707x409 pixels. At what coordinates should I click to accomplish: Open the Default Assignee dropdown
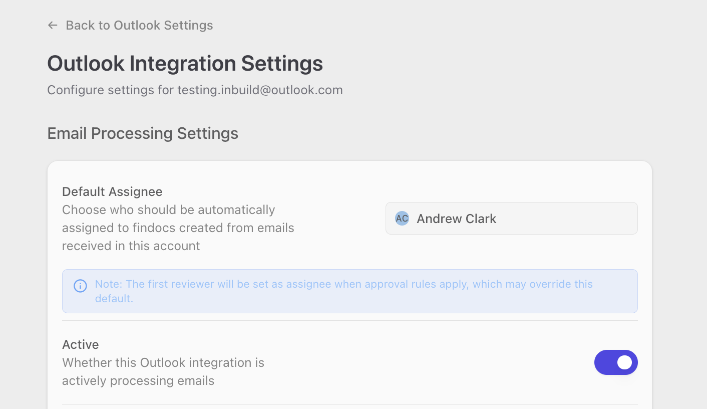pyautogui.click(x=511, y=219)
